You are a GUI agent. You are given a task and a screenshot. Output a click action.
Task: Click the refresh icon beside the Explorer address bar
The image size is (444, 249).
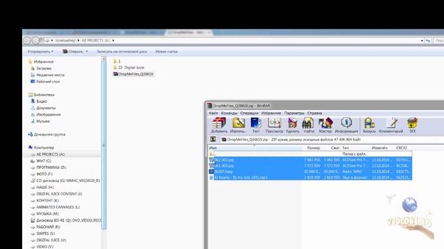428,41
